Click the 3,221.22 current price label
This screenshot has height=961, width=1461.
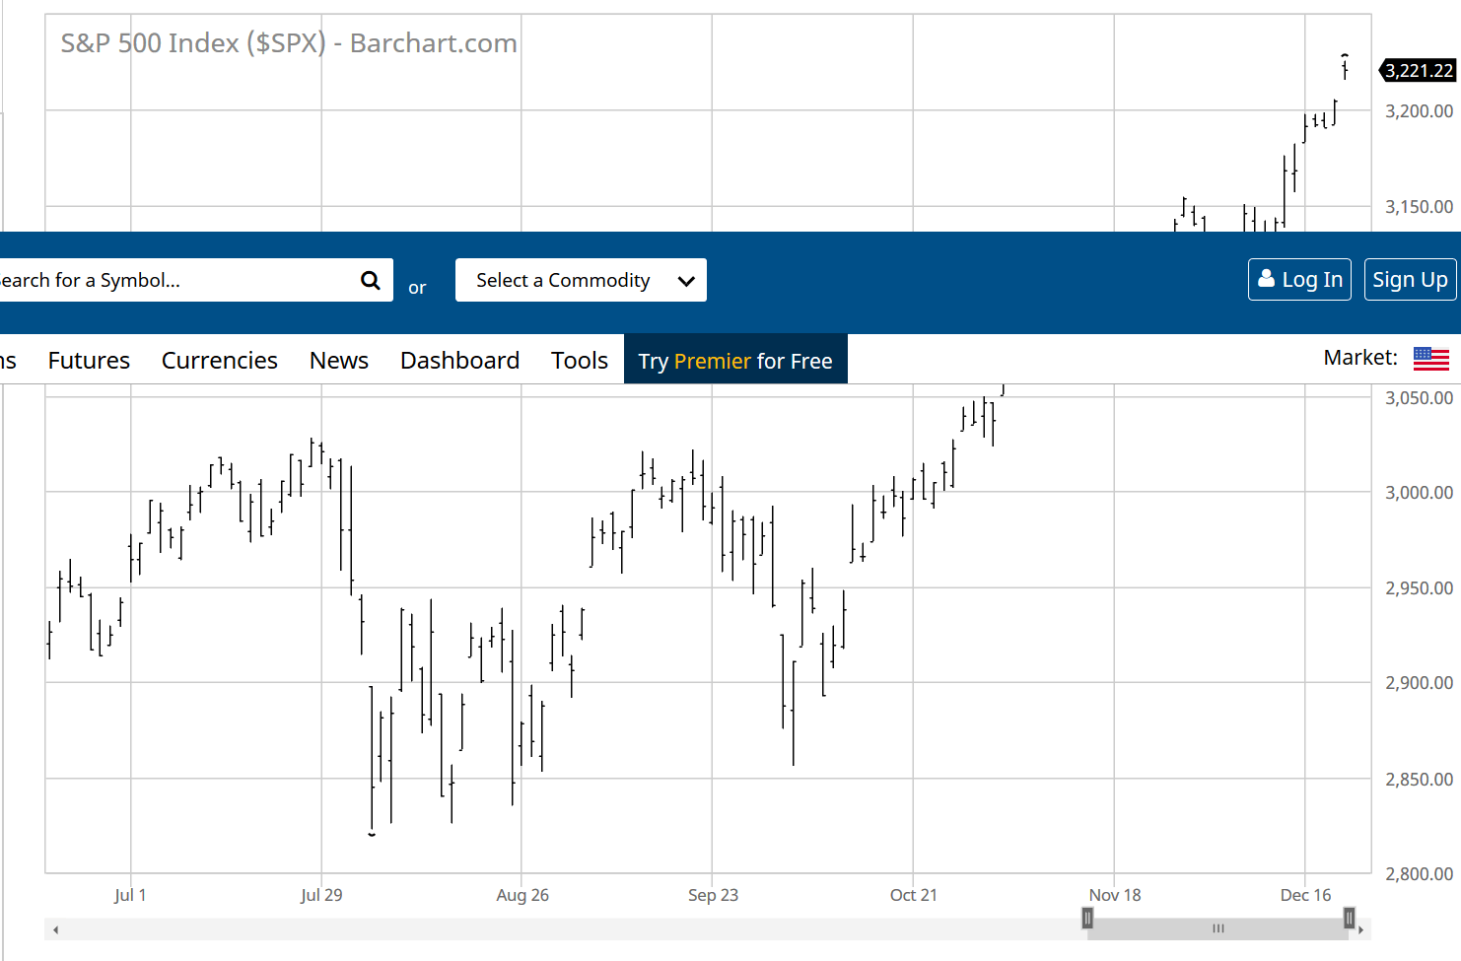[1419, 70]
